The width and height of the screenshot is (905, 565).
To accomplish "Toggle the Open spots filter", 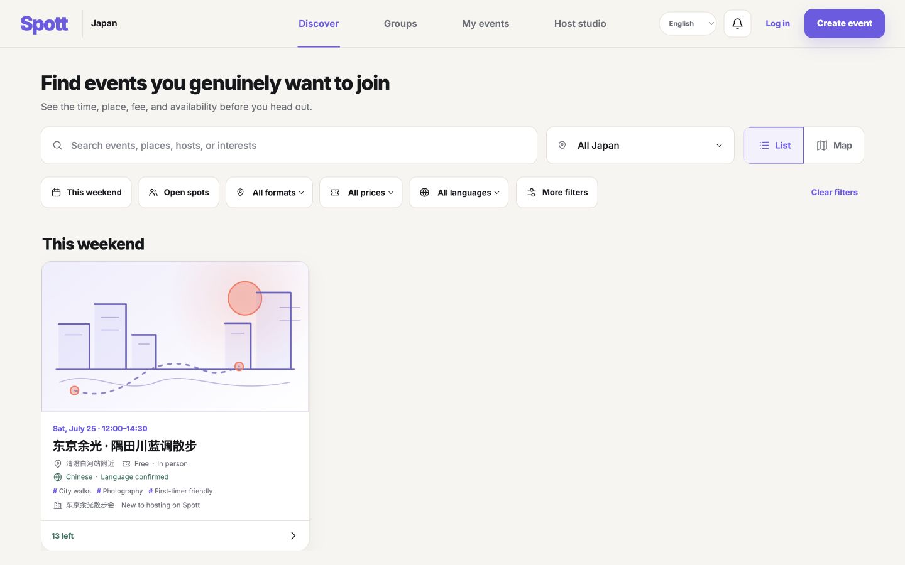I will pyautogui.click(x=178, y=193).
